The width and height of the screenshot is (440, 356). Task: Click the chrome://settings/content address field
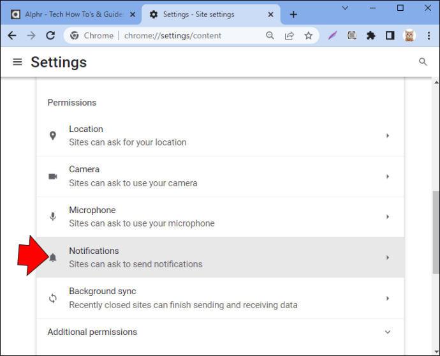pos(173,36)
